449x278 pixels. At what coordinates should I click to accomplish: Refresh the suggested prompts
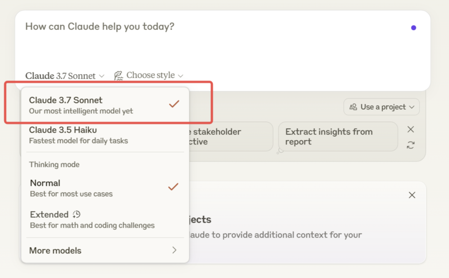tap(411, 145)
